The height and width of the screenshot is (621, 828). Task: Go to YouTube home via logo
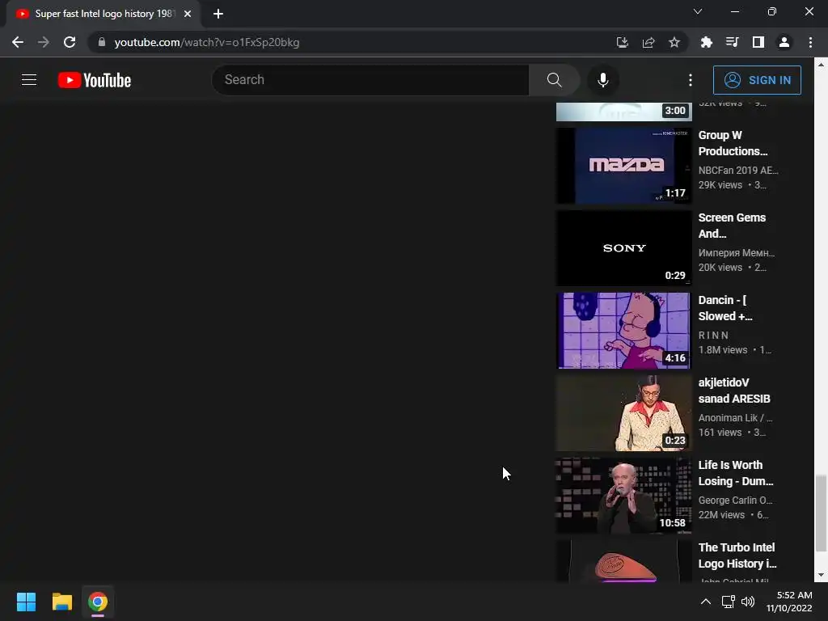(95, 80)
